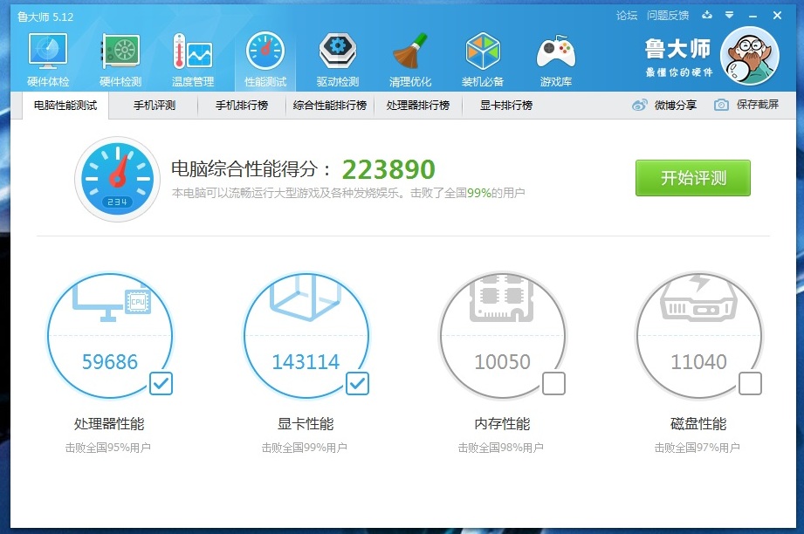The width and height of the screenshot is (804, 534).
Task: Switch to 综合性能排行榜 tab
Action: (330, 106)
